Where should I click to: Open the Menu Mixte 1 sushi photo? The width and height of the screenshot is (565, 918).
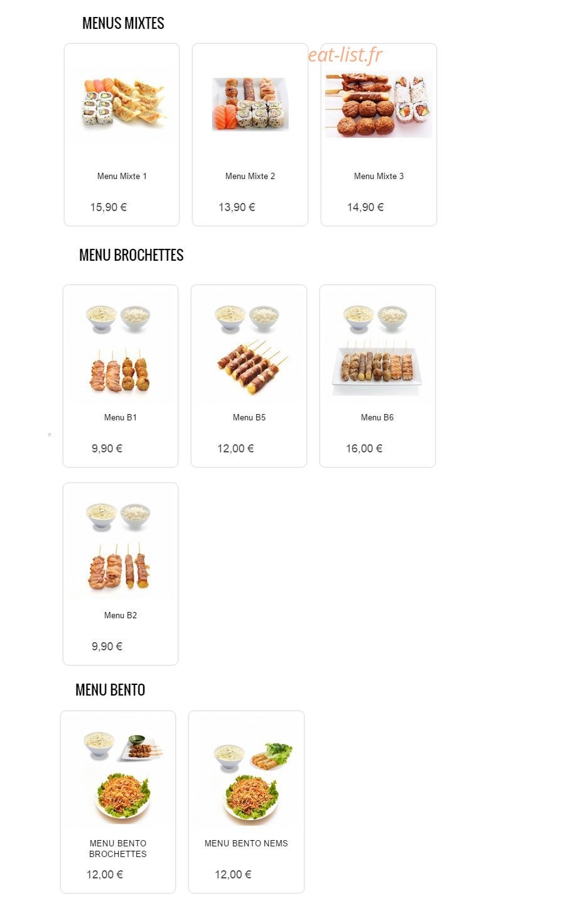pyautogui.click(x=122, y=104)
